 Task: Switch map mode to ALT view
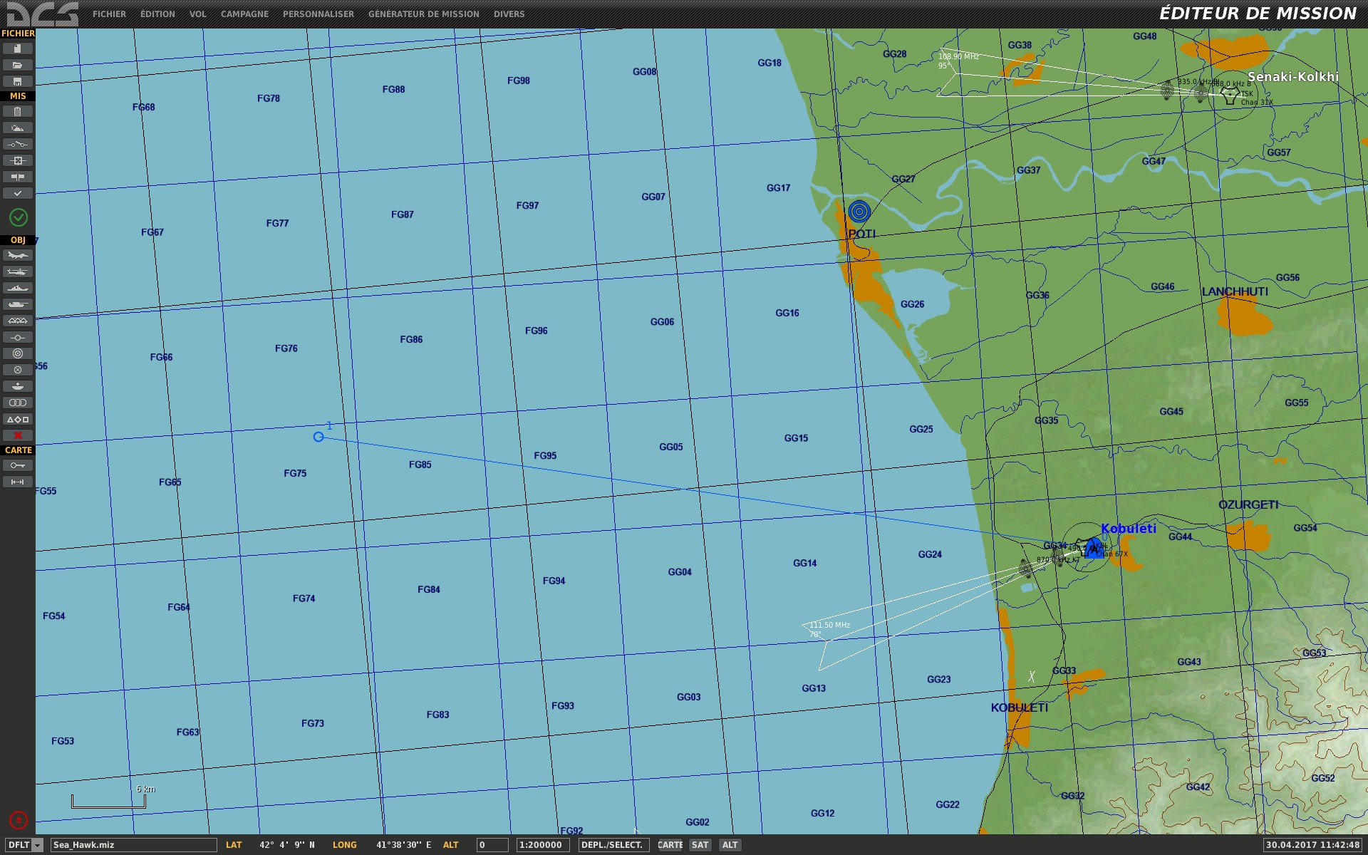[x=730, y=845]
